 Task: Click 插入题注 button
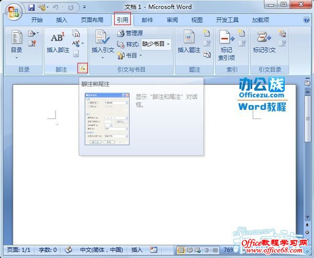pyautogui.click(x=189, y=42)
